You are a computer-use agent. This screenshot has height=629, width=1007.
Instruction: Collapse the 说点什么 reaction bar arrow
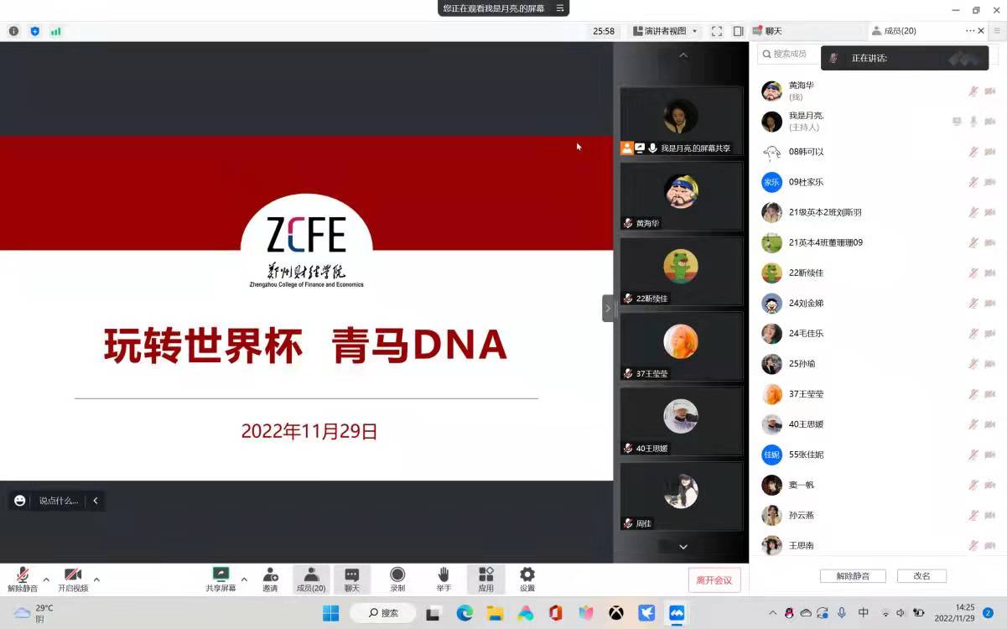click(x=96, y=501)
